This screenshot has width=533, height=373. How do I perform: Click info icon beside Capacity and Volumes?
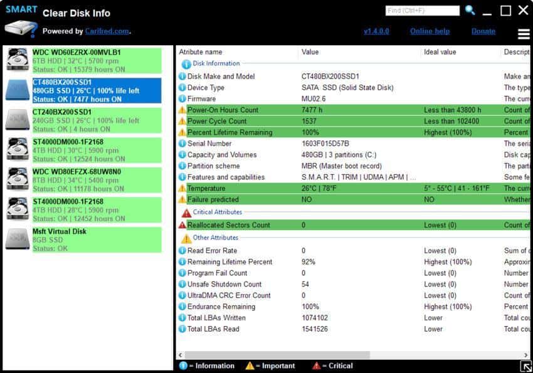[x=182, y=155]
